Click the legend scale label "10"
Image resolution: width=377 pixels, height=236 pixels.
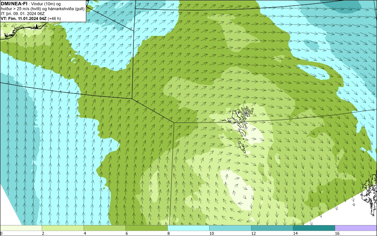[211, 233]
